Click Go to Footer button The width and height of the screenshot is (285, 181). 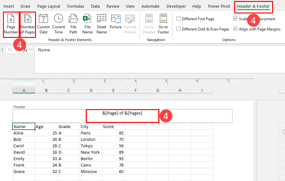coord(163,24)
